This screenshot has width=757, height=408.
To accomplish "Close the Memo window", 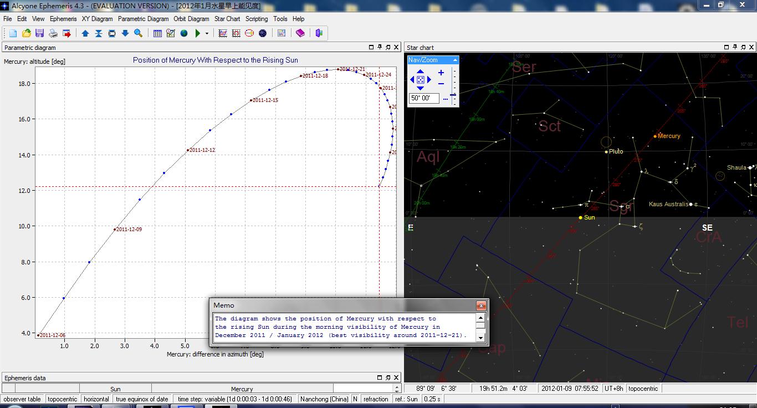I will [x=481, y=305].
